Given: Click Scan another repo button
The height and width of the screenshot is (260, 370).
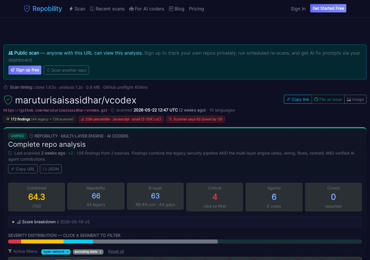Looking at the screenshot, I should (x=66, y=70).
